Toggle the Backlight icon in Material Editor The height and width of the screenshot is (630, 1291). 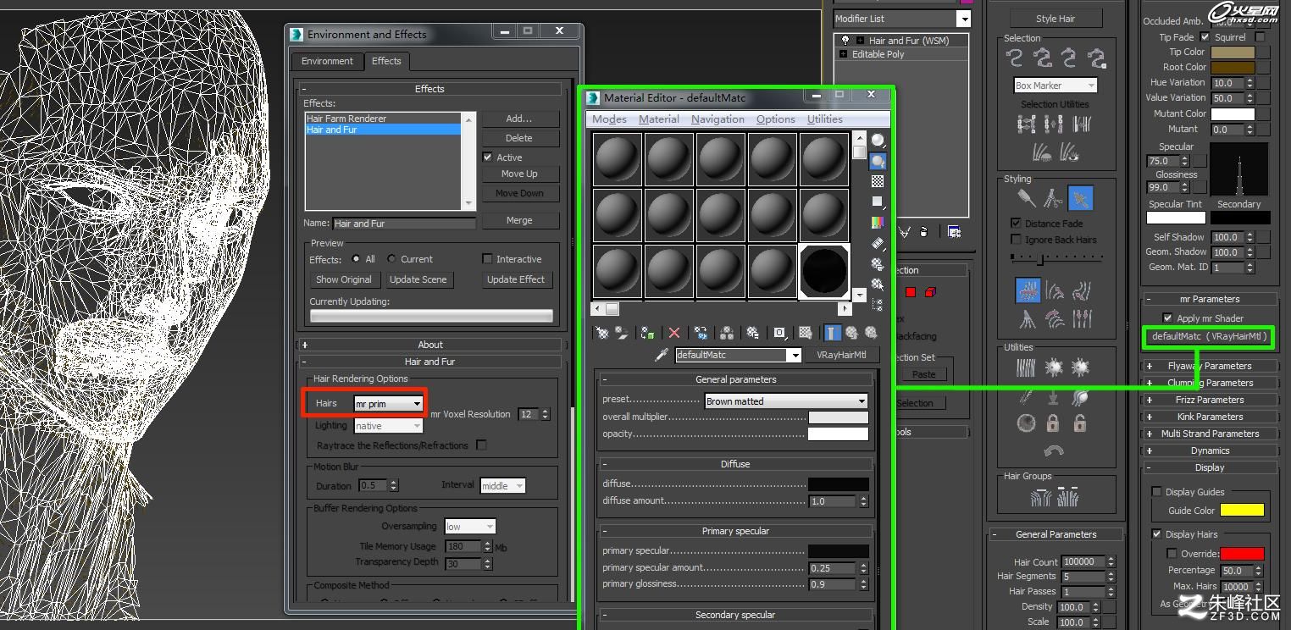(x=878, y=161)
